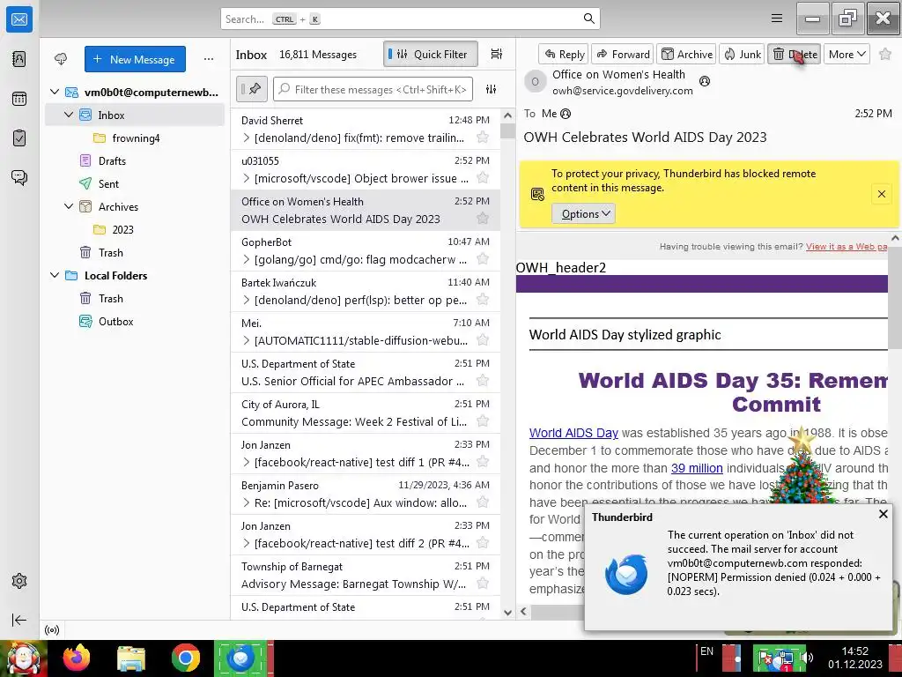Focus the Filter these messages field
Screen dimensions: 902x677
(x=373, y=89)
